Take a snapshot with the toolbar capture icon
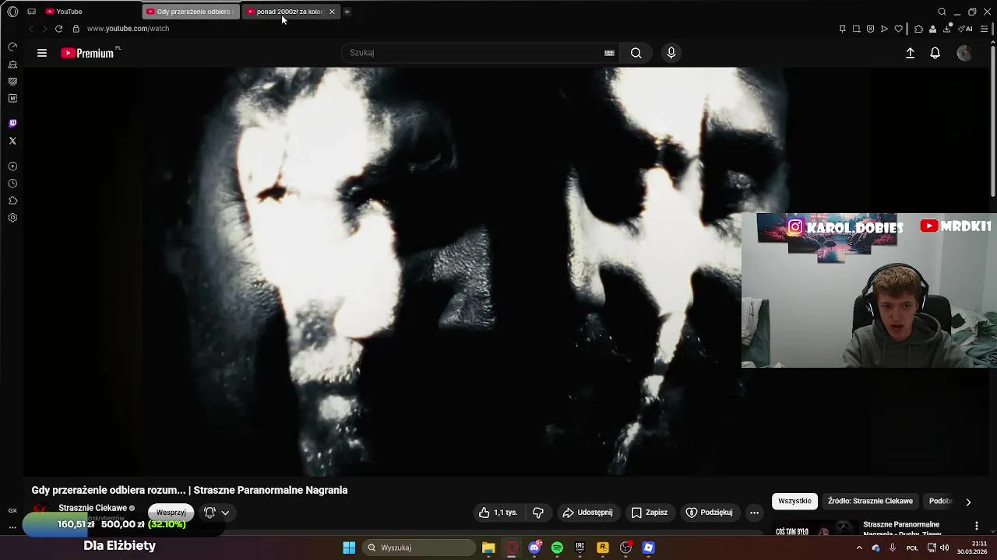 point(856,29)
